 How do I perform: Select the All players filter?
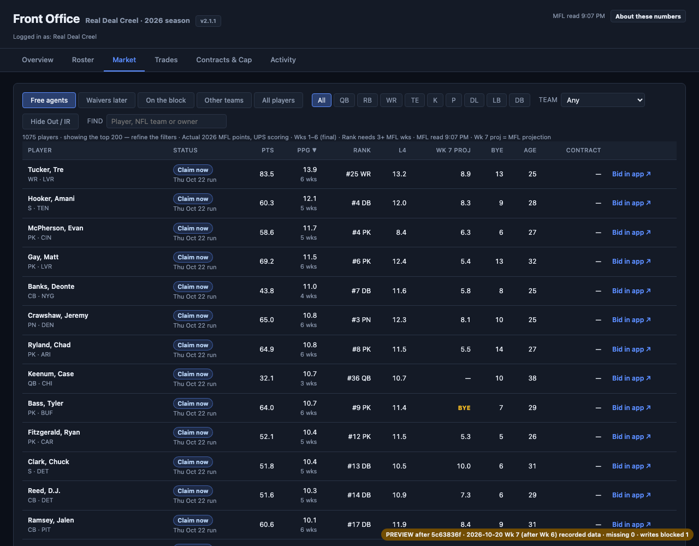279,100
